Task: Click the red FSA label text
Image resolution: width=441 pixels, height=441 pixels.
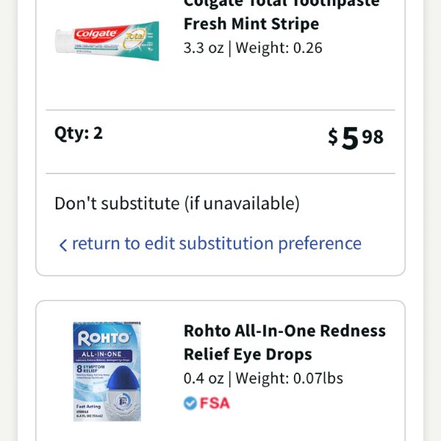Action: click(215, 403)
